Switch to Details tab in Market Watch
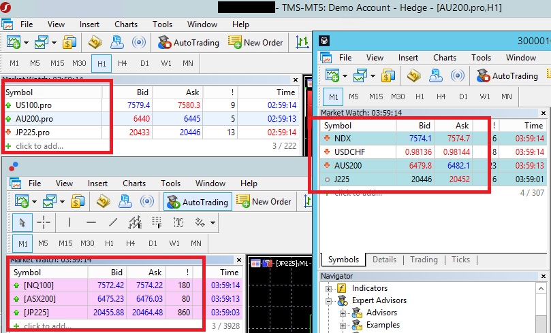Screen dimensions: 551x333 pyautogui.click(x=384, y=260)
